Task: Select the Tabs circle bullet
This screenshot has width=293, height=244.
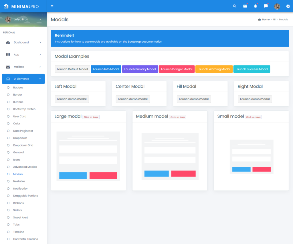Action: point(8,225)
